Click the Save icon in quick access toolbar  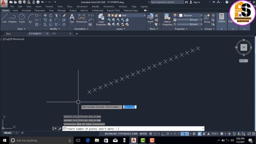point(20,2)
